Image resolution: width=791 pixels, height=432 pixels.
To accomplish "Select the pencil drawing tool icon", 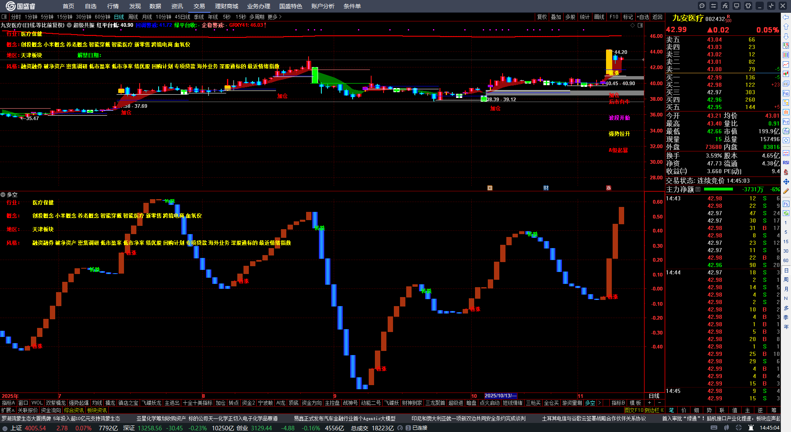I will coord(786,191).
